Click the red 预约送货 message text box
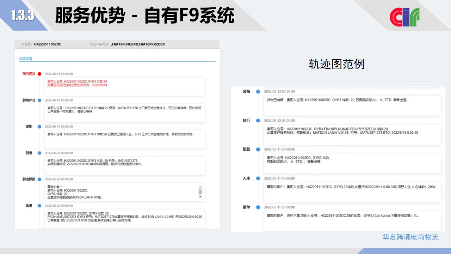Image resolution: width=451 pixels, height=254 pixels. click(x=125, y=86)
